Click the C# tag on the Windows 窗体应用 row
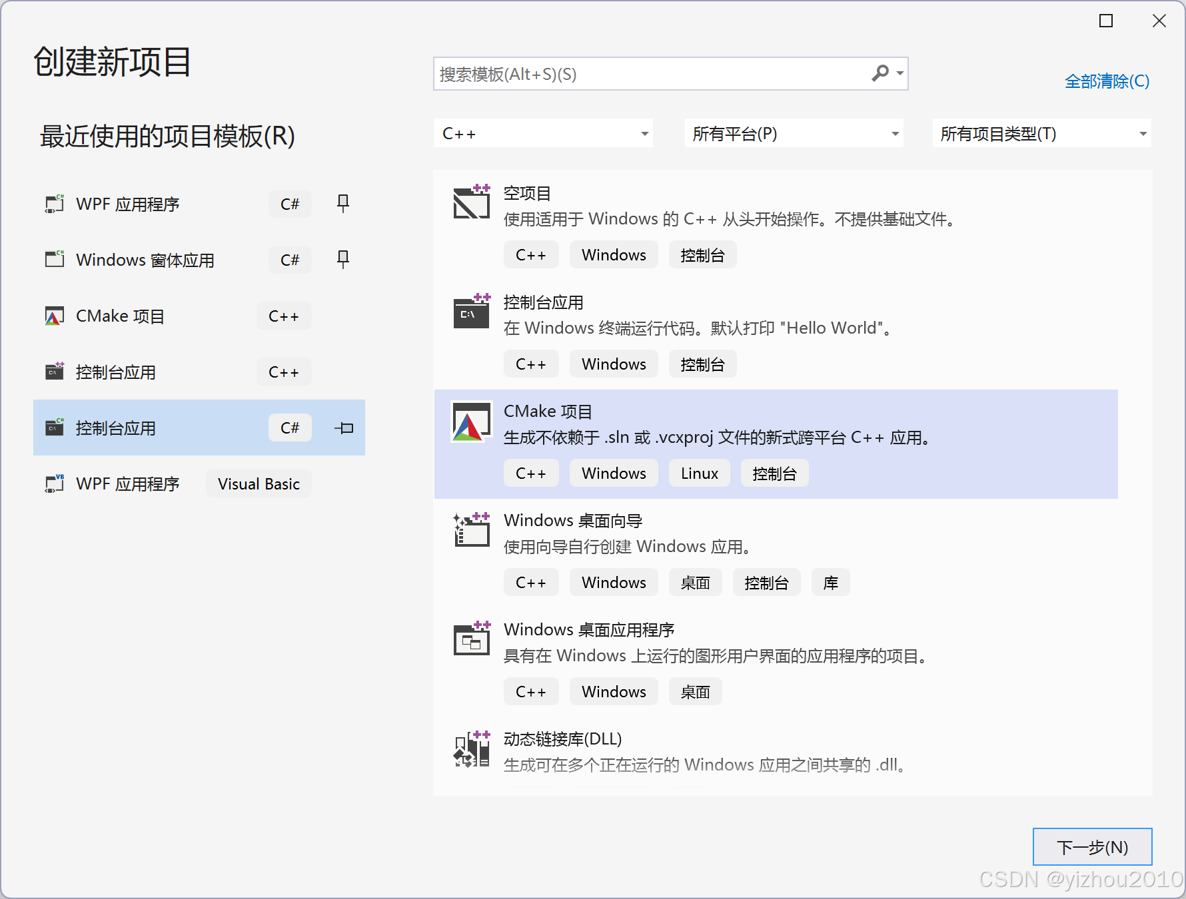The image size is (1186, 899). tap(290, 260)
